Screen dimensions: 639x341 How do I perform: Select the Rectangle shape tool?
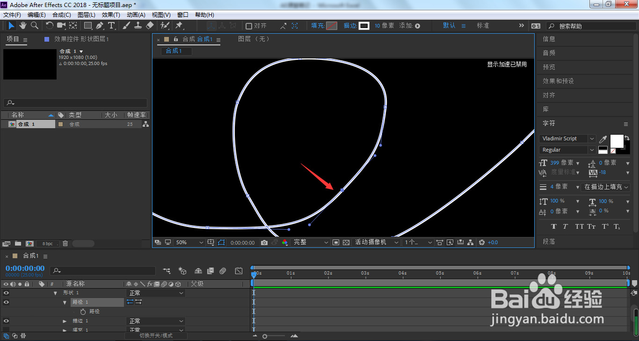(x=88, y=26)
